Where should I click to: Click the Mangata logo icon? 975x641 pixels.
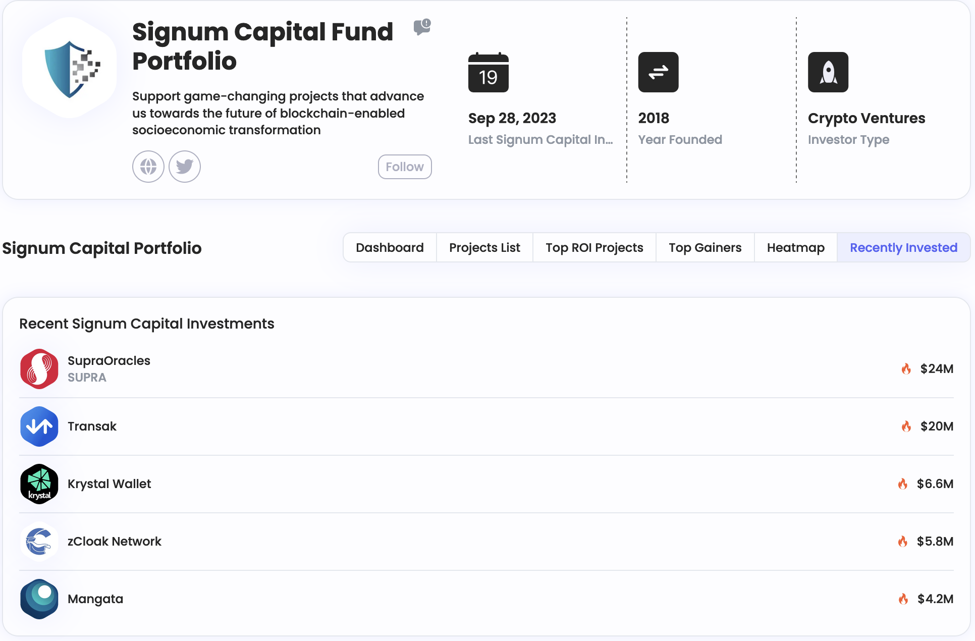pos(39,599)
